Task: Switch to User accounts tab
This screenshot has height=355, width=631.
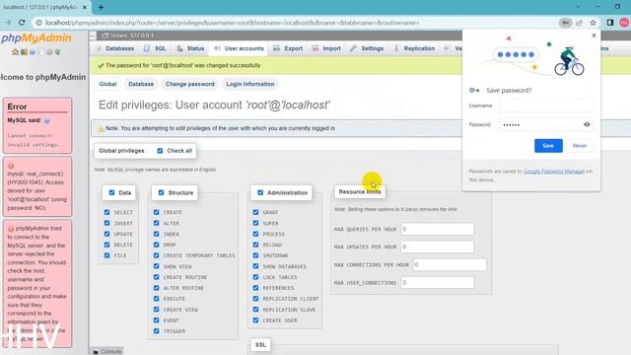Action: click(239, 48)
